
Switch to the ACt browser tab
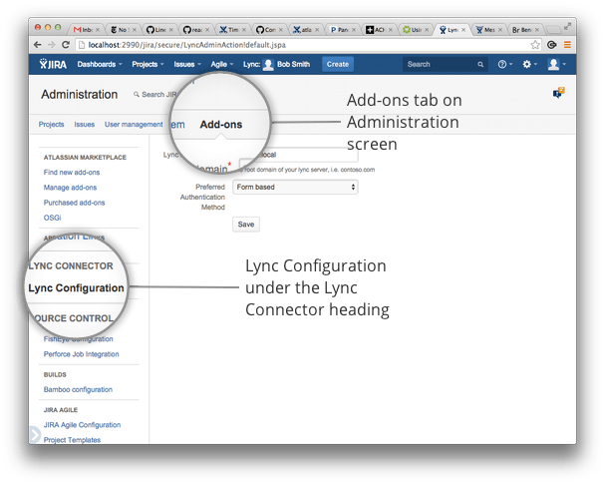point(379,30)
